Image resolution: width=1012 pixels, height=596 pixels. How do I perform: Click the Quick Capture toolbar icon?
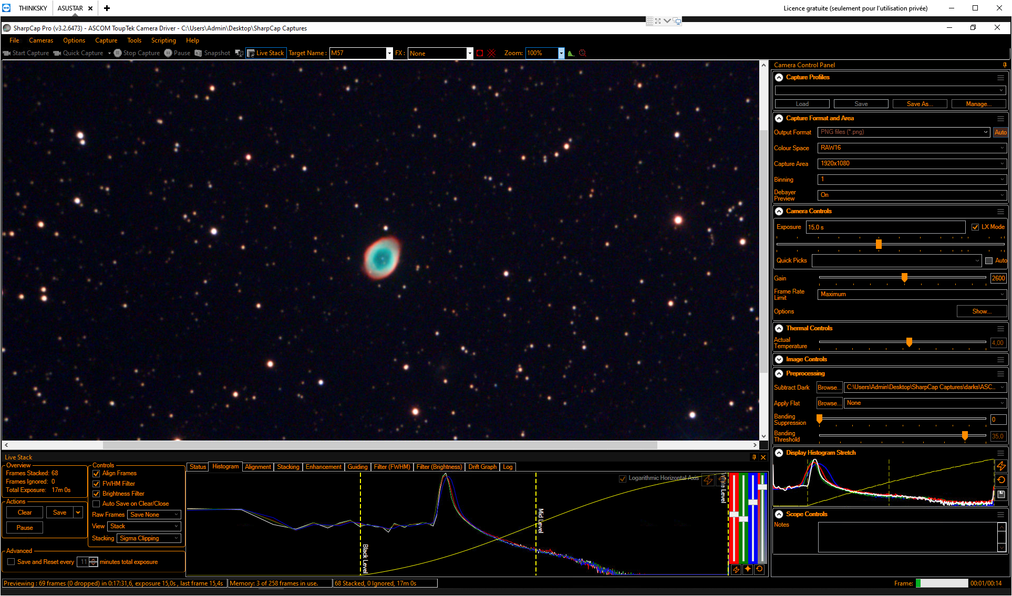tap(57, 53)
